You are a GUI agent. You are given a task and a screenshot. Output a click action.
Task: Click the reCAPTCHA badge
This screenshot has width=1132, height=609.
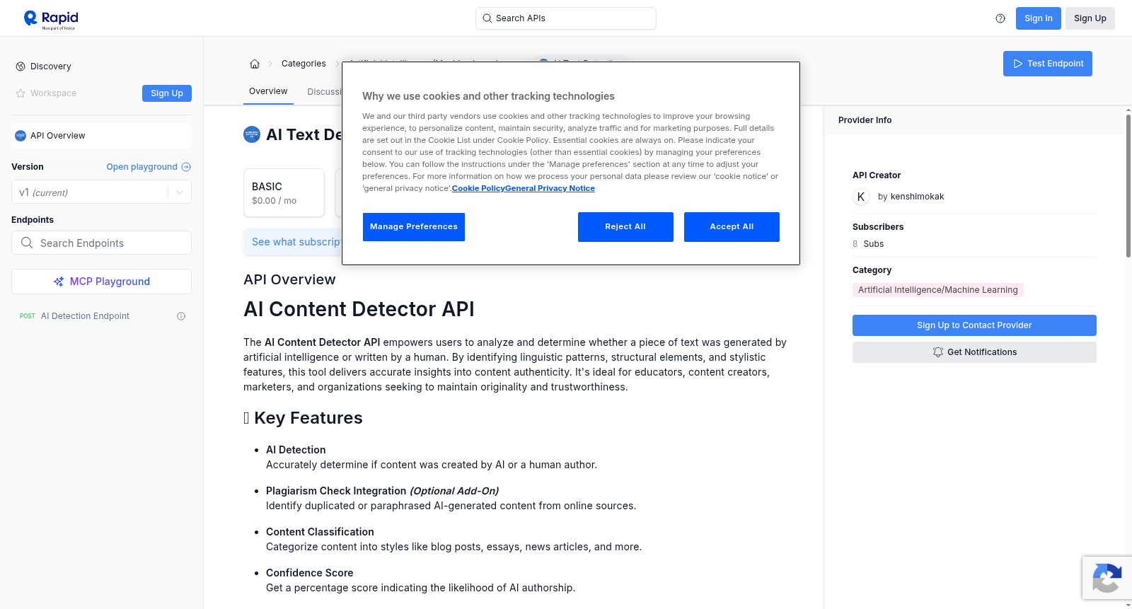pyautogui.click(x=1107, y=578)
